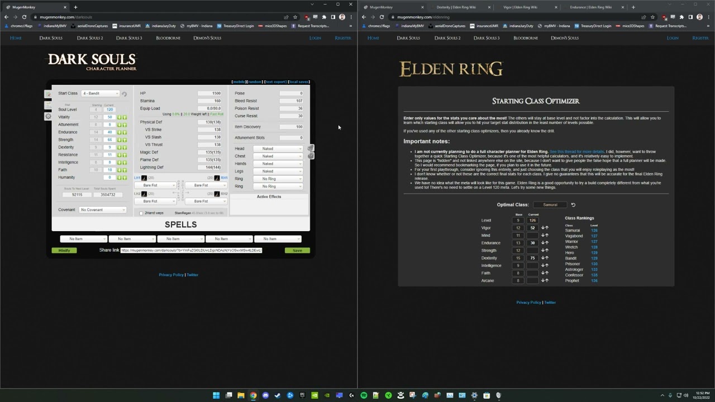Reset the Start Class with the undo arrow
715x402 pixels.
[124, 94]
